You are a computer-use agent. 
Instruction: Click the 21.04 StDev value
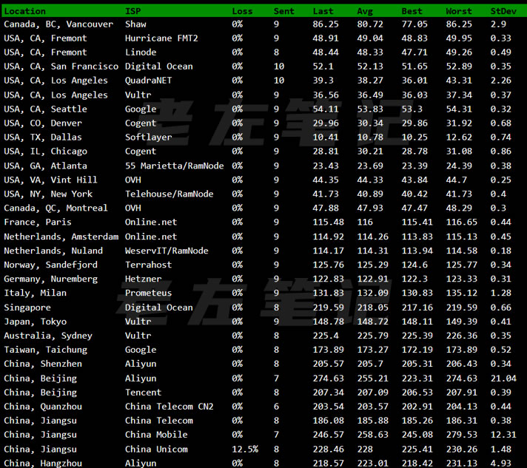click(503, 379)
